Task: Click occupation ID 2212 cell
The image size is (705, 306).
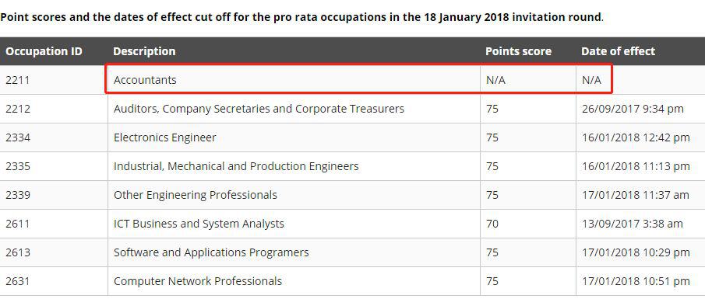Action: [18, 109]
